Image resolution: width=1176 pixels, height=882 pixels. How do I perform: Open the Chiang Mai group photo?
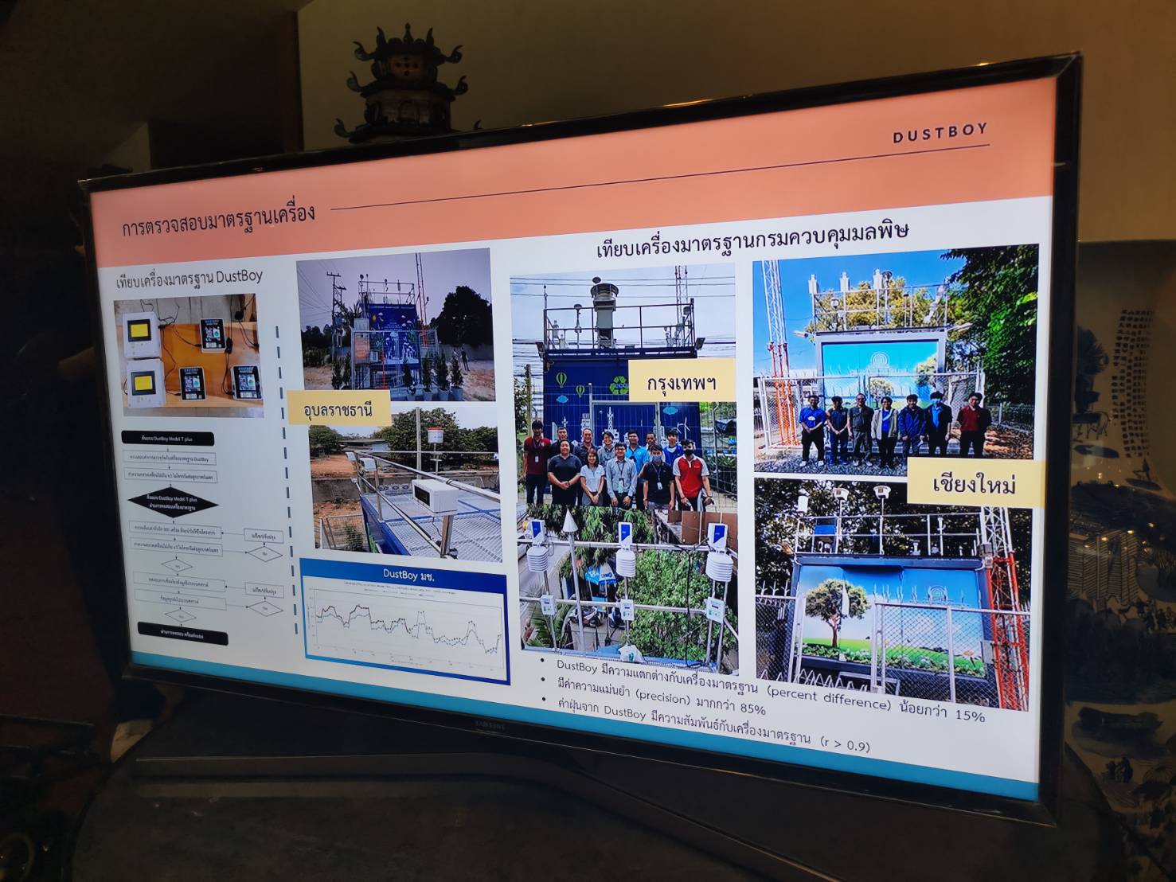pyautogui.click(x=896, y=361)
